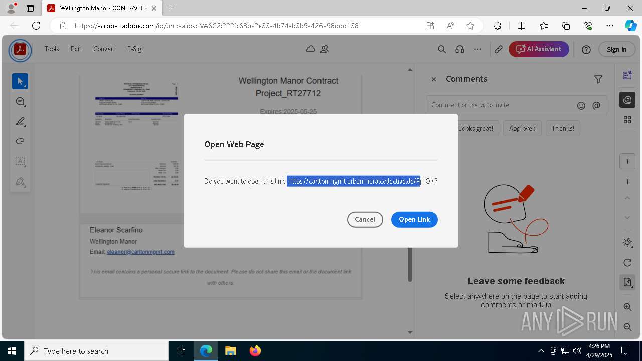Select the arrow selection tool

click(x=20, y=81)
